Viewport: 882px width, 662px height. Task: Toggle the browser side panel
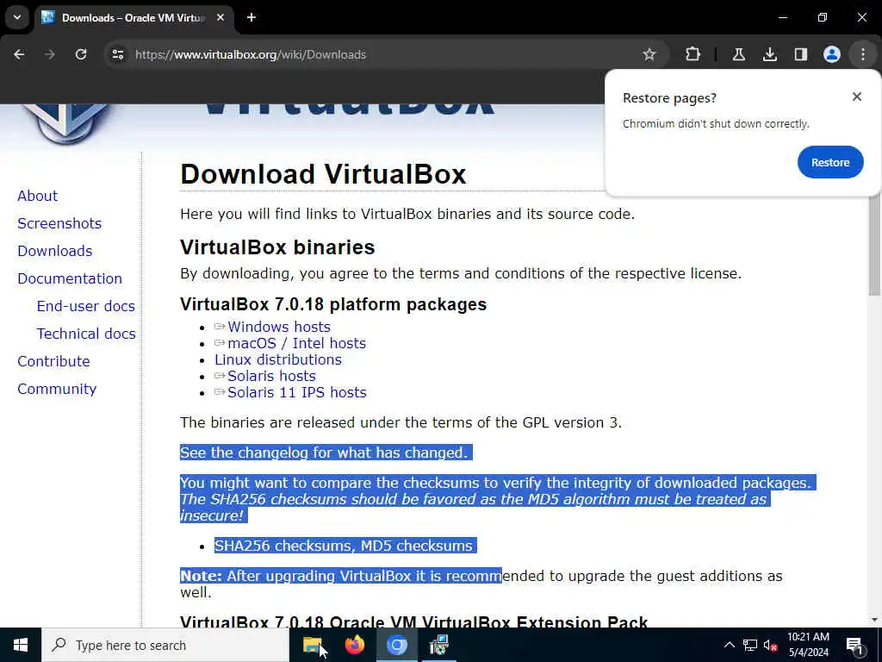[800, 54]
